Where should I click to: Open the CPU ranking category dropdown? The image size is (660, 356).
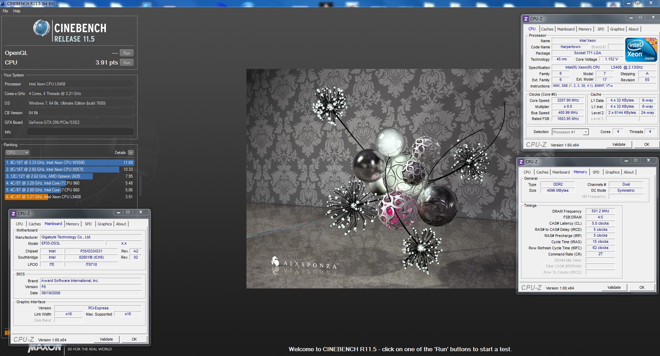click(x=17, y=153)
